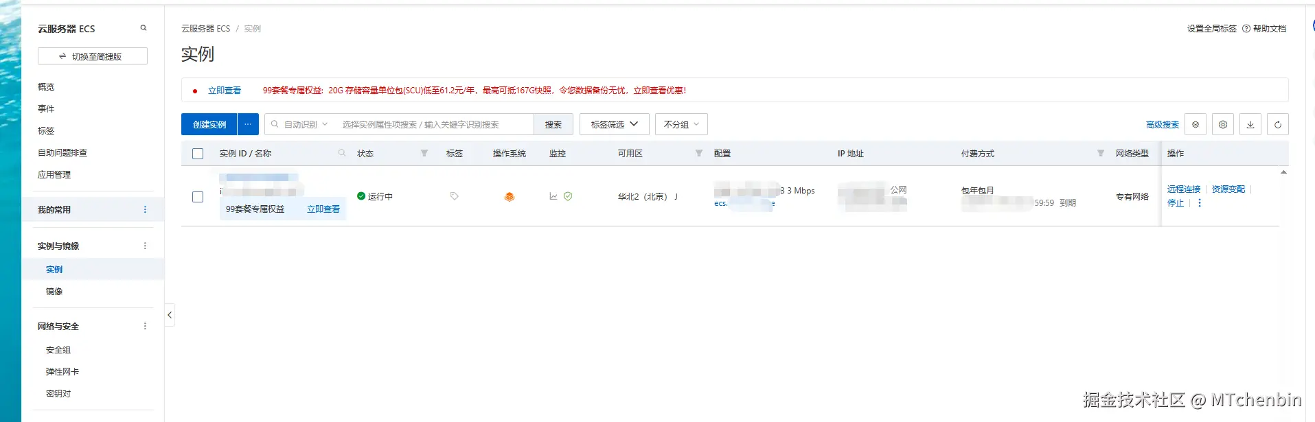Click 切换至简捷版 button

93,56
